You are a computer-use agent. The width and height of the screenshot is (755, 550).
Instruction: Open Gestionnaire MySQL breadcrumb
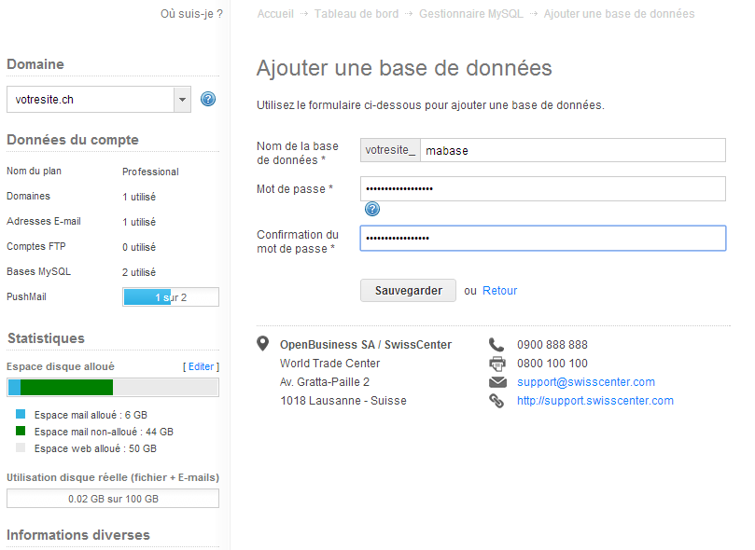point(471,14)
